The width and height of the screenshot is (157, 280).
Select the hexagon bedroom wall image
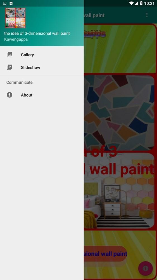click(x=119, y=190)
